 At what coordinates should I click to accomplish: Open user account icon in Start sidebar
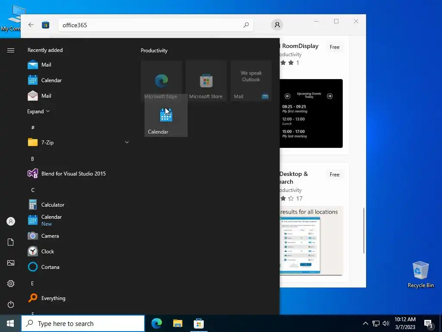[x=11, y=221]
